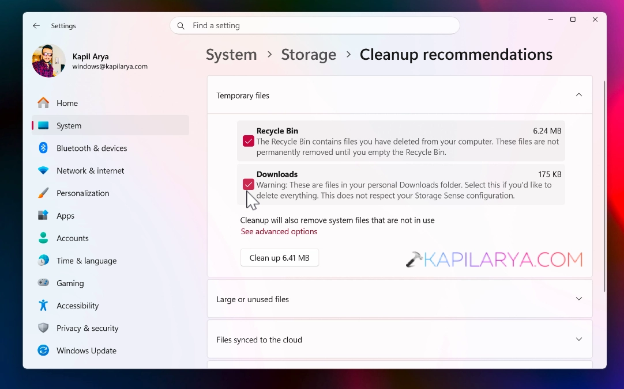This screenshot has width=624, height=389.
Task: Click the Recycle Bin 6.24 MB size
Action: [x=547, y=131]
